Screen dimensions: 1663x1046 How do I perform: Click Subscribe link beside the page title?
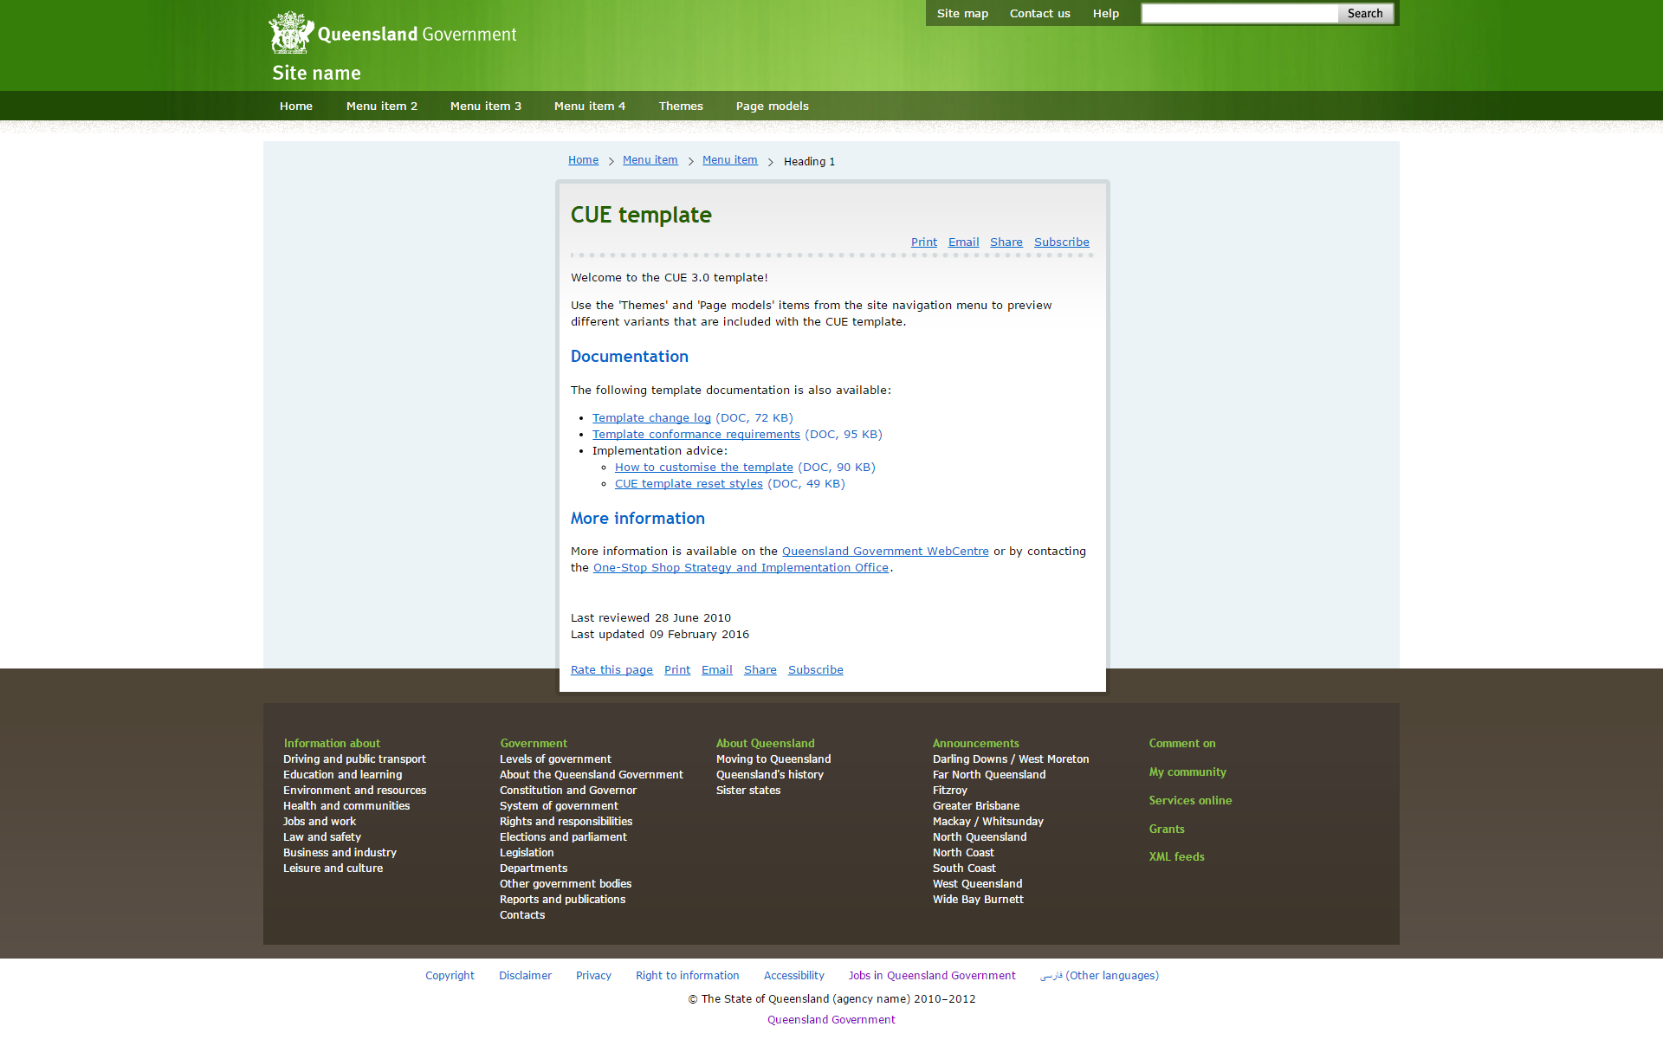pyautogui.click(x=1061, y=242)
